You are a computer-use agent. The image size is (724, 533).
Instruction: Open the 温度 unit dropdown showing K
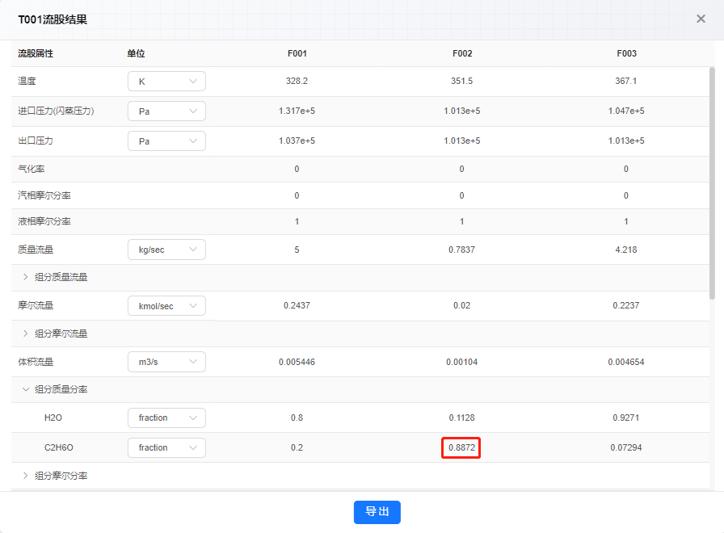click(x=166, y=82)
